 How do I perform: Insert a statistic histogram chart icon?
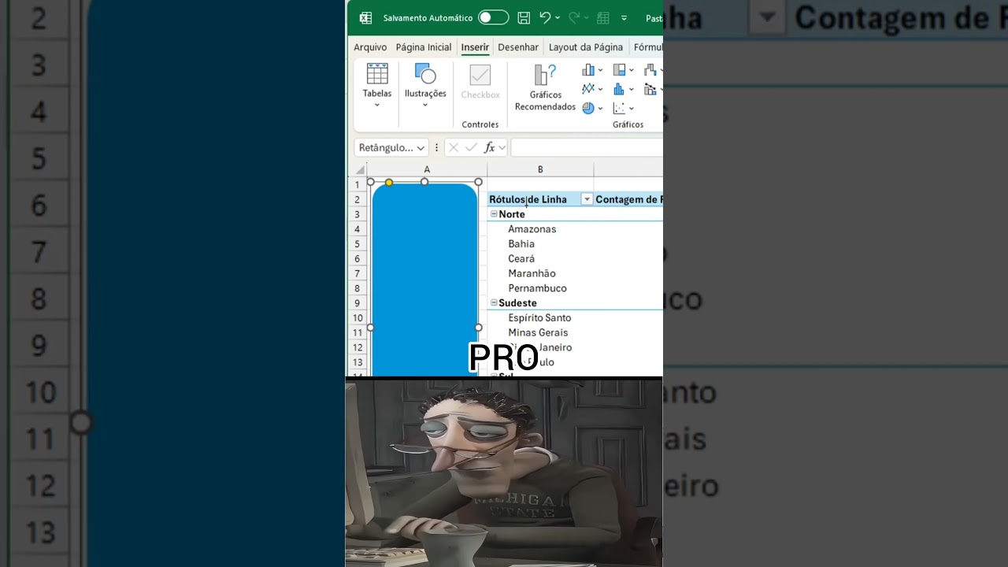[x=619, y=89]
